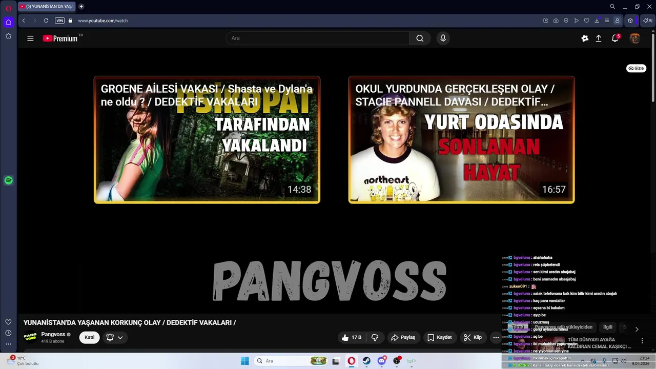The width and height of the screenshot is (656, 369).
Task: Open the extensions cube icon
Action: pyautogui.click(x=630, y=20)
